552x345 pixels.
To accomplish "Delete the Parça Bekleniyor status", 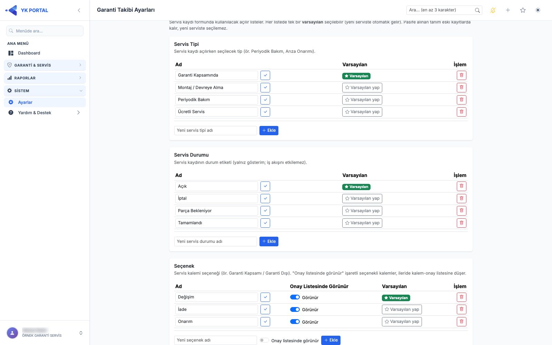I will [462, 211].
